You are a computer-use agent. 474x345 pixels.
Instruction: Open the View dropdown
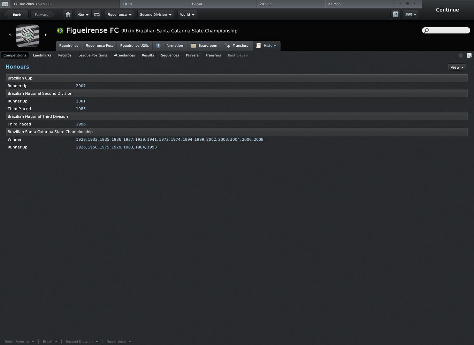point(457,67)
